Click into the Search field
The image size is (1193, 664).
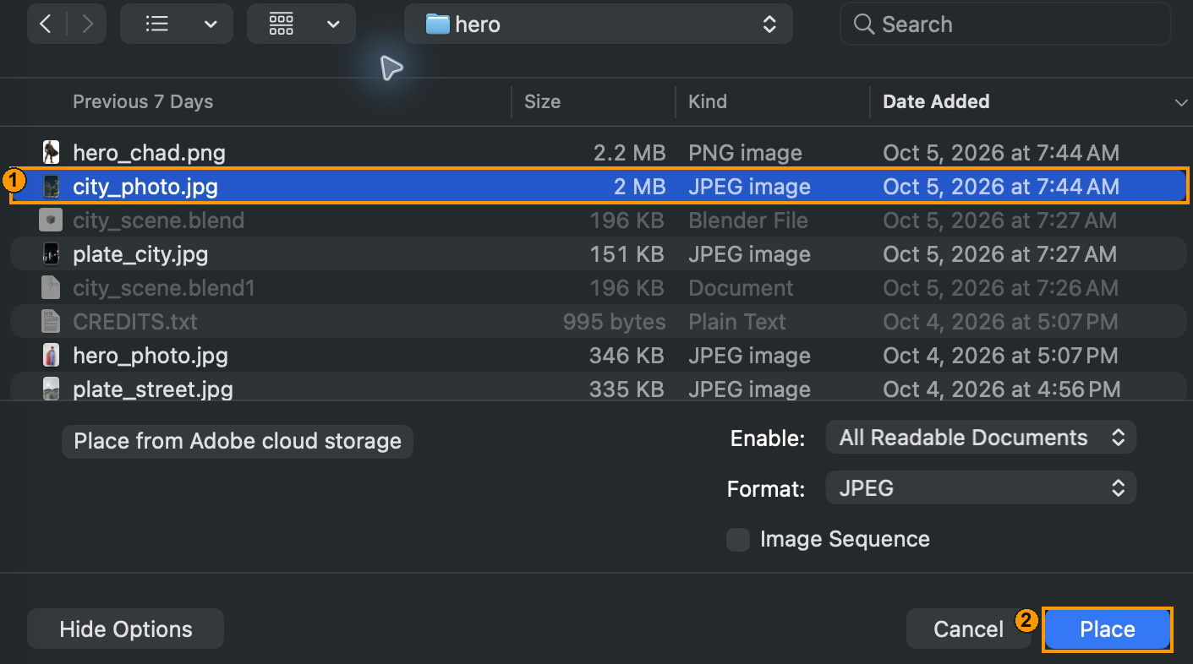(x=1005, y=24)
